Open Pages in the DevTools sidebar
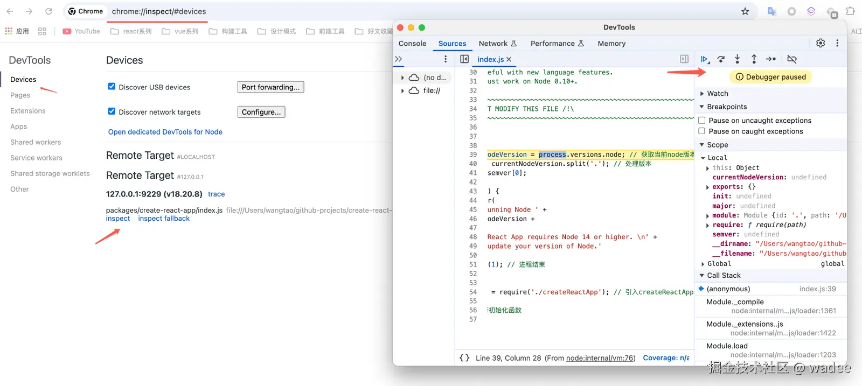The height and width of the screenshot is (386, 862). pos(20,95)
